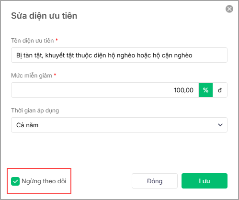Click the Tên diện ưu tiên label
The image size is (239, 200).
[33, 41]
